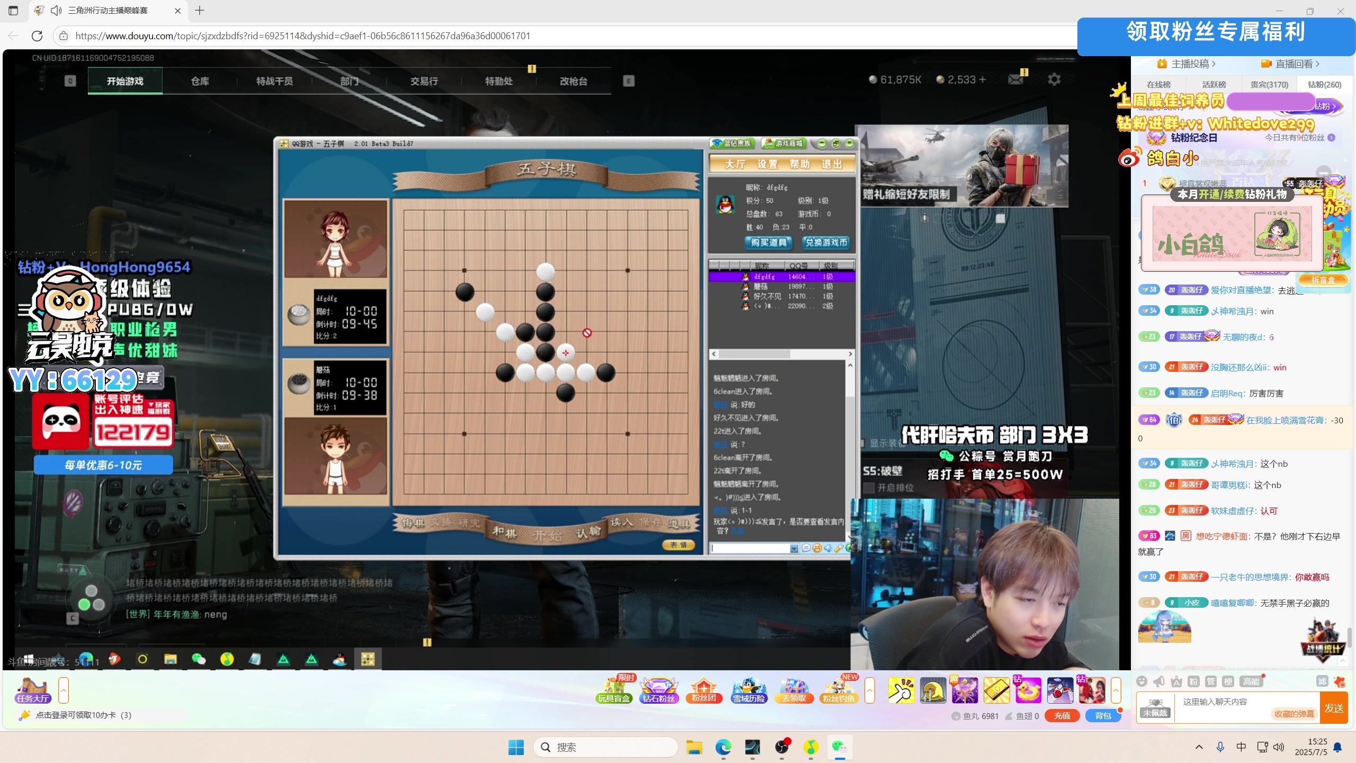Click the 粉 fan badge chat icon

[x=1193, y=681]
